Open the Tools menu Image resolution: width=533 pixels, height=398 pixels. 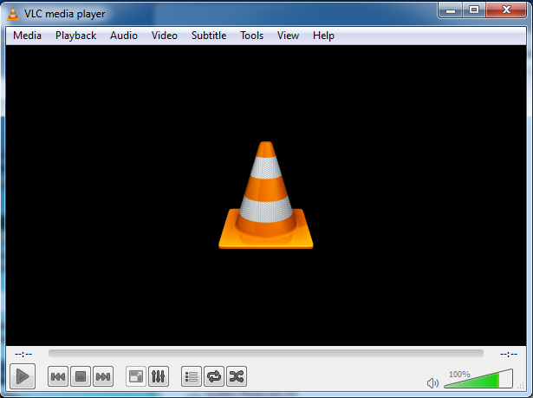point(252,36)
